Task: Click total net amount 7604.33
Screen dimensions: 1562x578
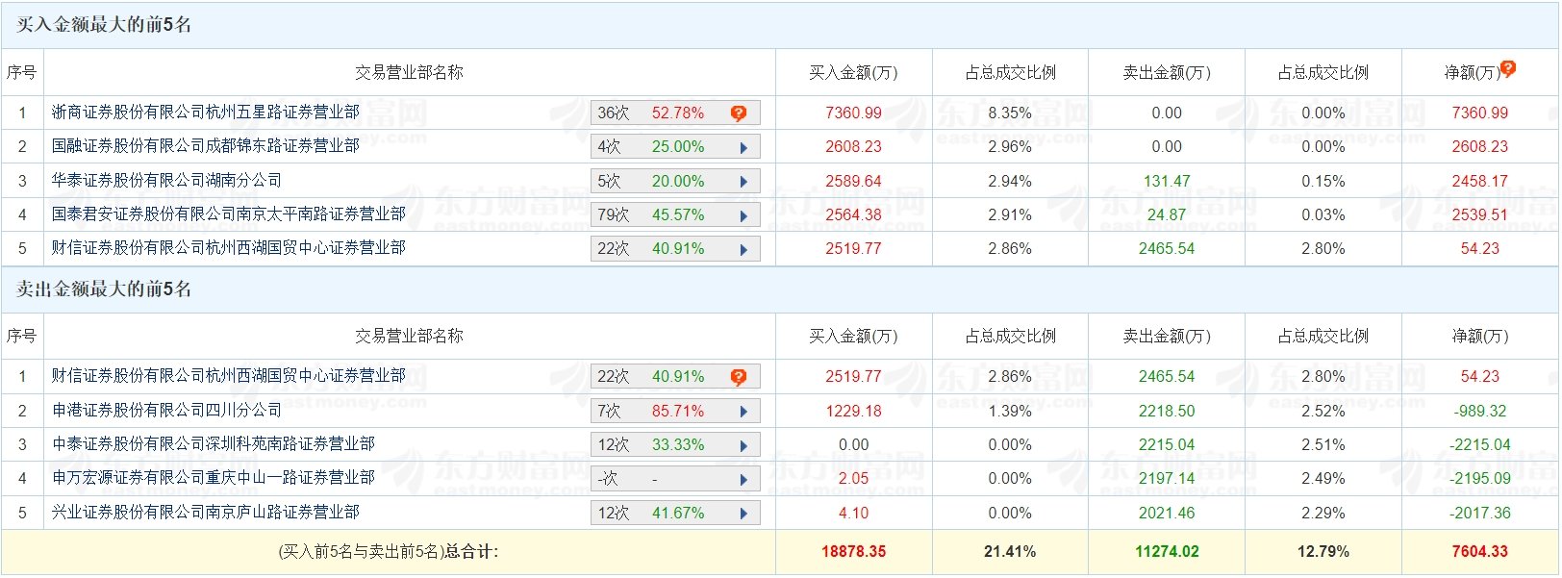Action: click(1480, 552)
